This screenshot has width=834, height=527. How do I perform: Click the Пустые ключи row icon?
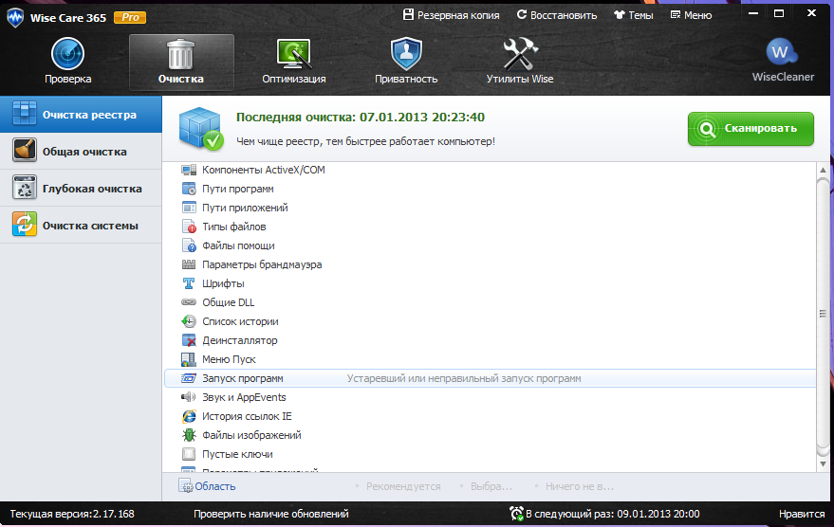pyautogui.click(x=189, y=454)
